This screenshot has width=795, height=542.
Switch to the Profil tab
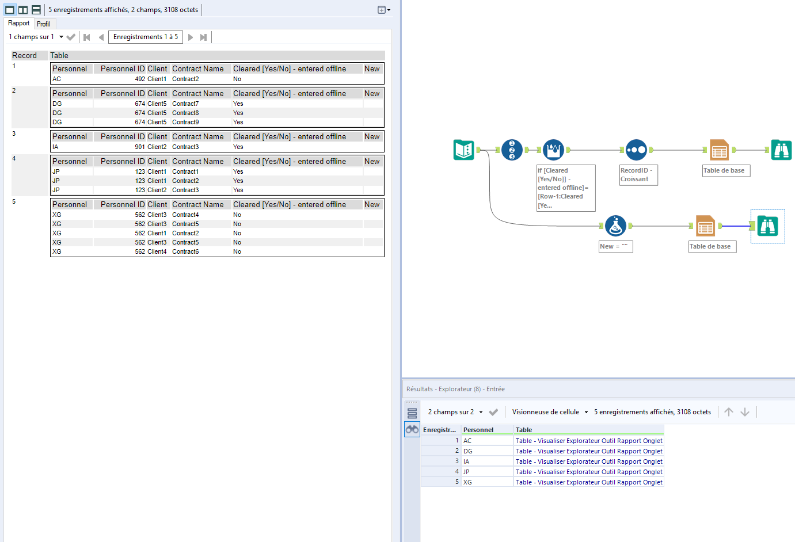[x=44, y=24]
